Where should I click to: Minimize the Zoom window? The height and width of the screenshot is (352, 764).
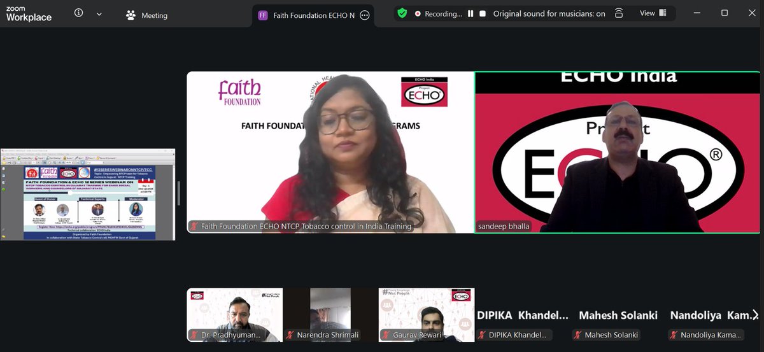698,13
